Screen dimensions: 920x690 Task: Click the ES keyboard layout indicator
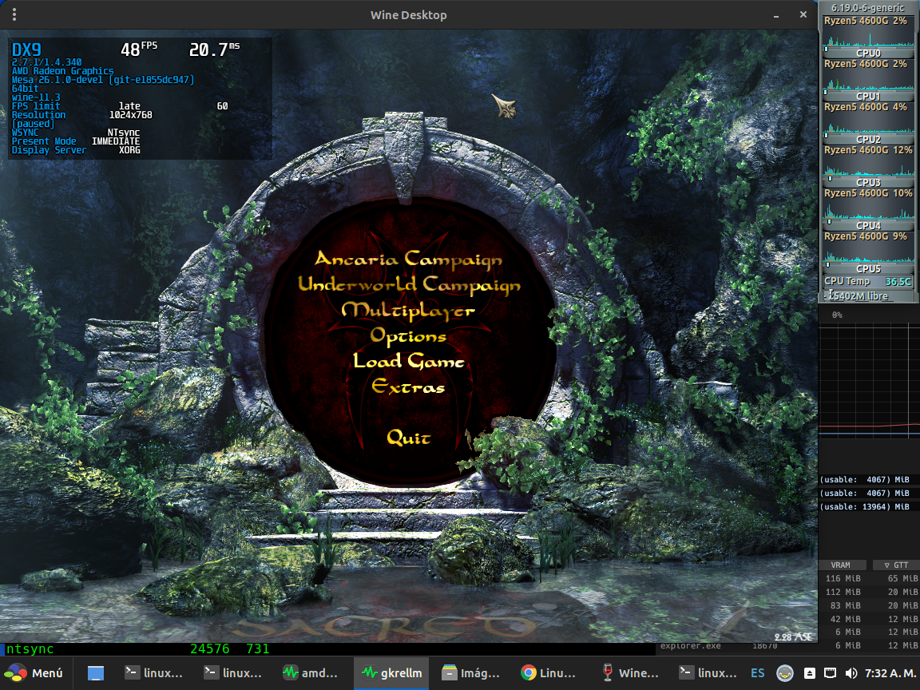(x=757, y=673)
